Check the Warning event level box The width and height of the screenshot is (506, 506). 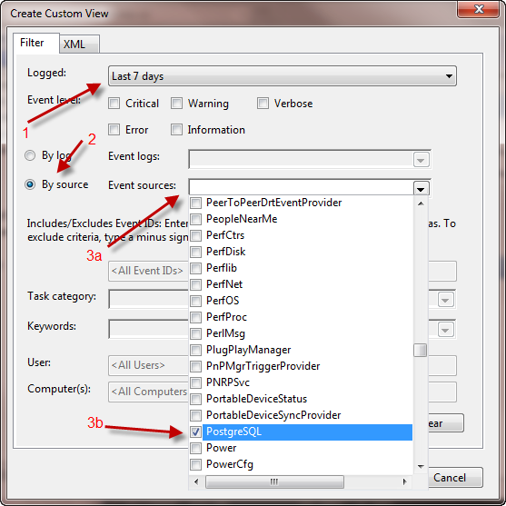click(x=176, y=104)
